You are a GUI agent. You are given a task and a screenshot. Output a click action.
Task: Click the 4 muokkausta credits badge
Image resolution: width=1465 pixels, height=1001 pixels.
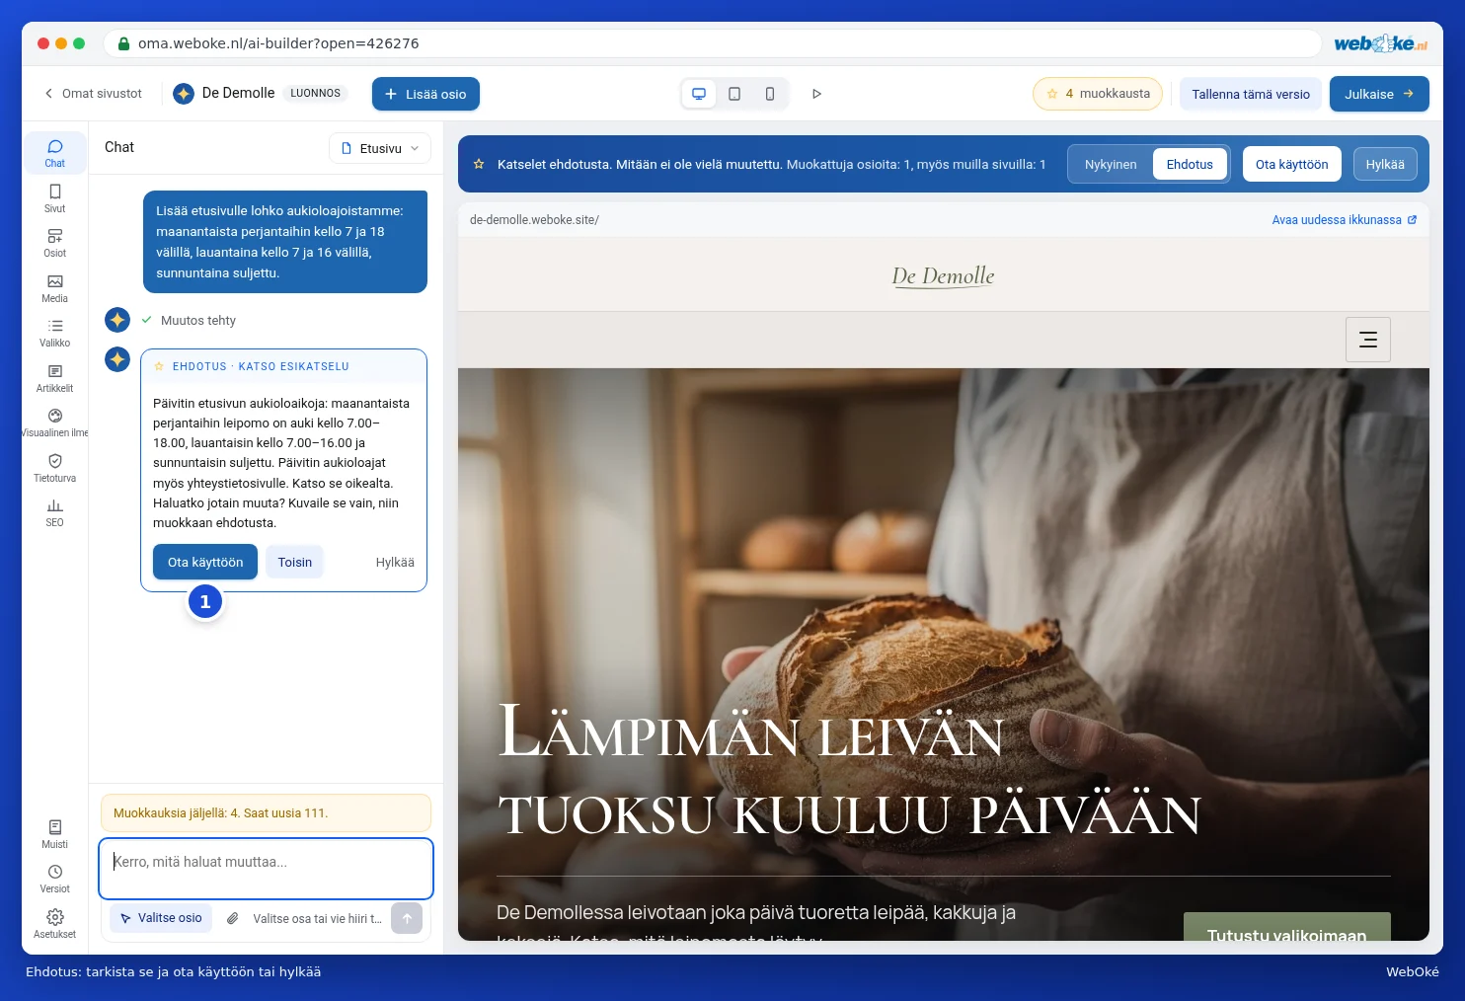tap(1098, 94)
